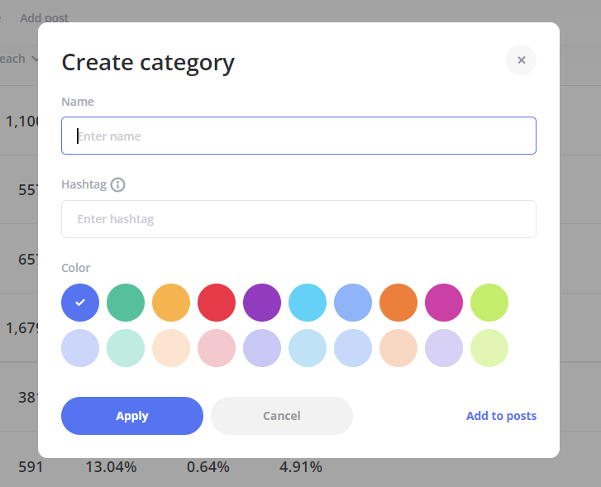Select the checked blue color swatch
This screenshot has width=601, height=487.
[80, 303]
